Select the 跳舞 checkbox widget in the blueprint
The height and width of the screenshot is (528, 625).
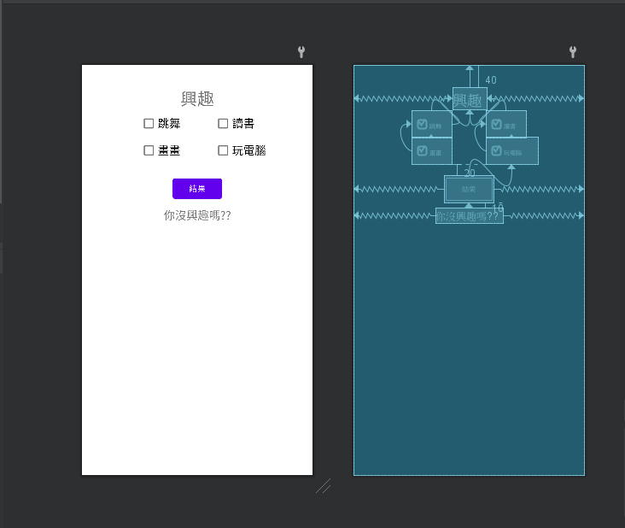432,124
